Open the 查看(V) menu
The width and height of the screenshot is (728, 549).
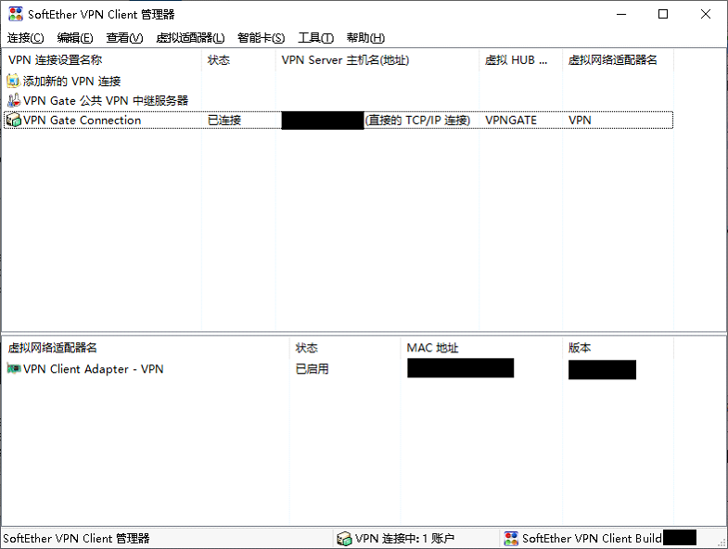124,38
